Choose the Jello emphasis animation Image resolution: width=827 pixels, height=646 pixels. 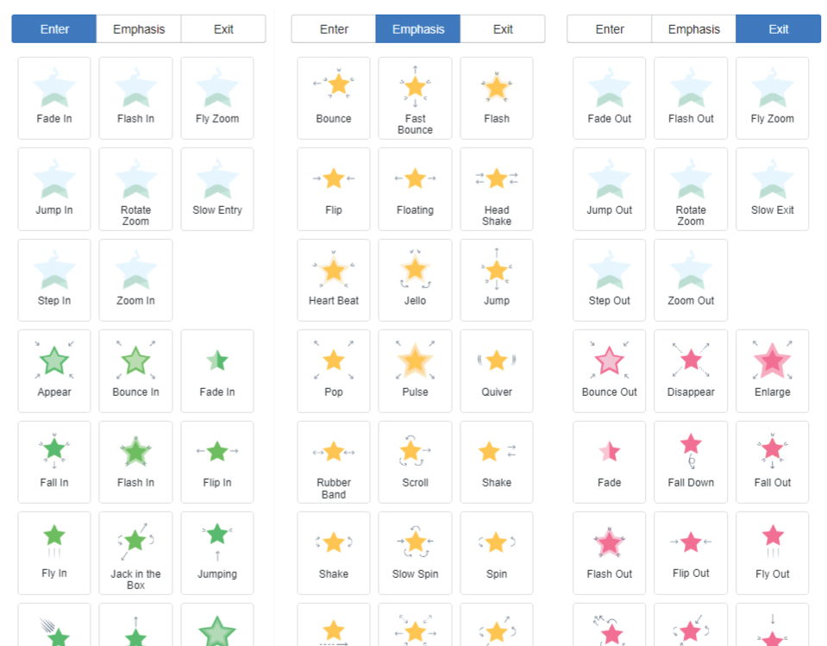[415, 279]
